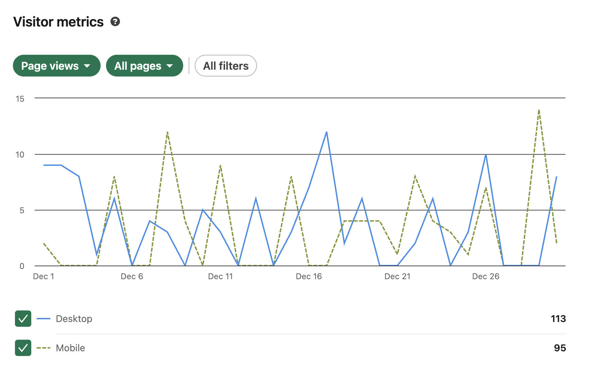This screenshot has width=592, height=372.
Task: Uncheck the Mobile series checkbox
Action: (x=23, y=348)
